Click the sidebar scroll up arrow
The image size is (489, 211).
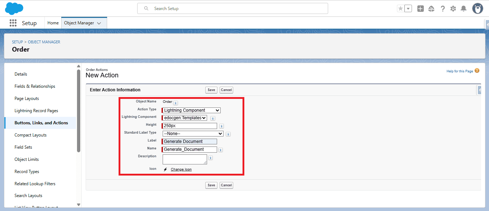pos(79,66)
